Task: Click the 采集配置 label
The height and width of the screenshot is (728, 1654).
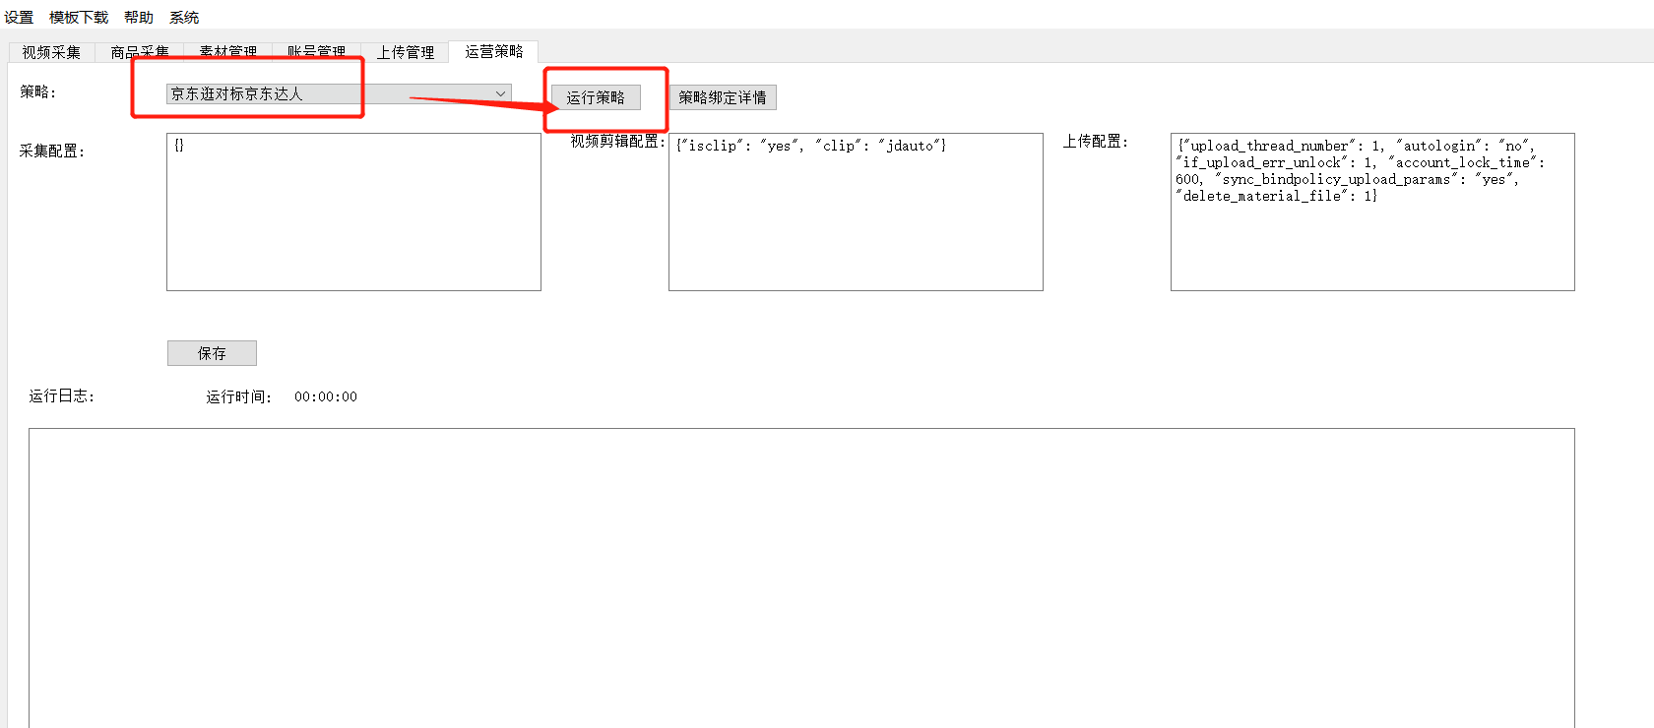Action: click(52, 151)
